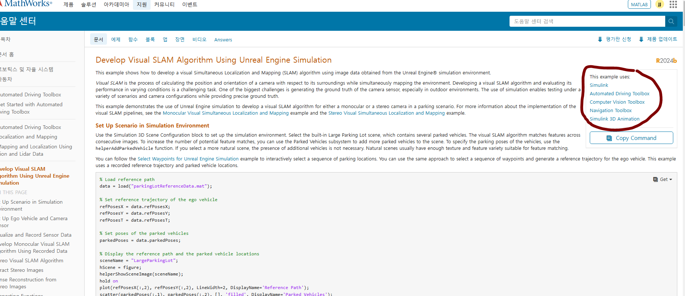Click the download icon beside 제품 업데이트

pos(641,39)
